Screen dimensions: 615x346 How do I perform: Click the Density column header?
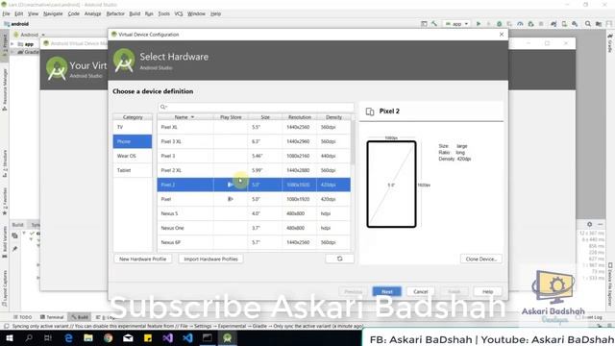coord(333,117)
